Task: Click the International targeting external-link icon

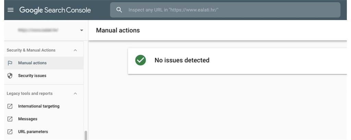Action: tap(10, 106)
